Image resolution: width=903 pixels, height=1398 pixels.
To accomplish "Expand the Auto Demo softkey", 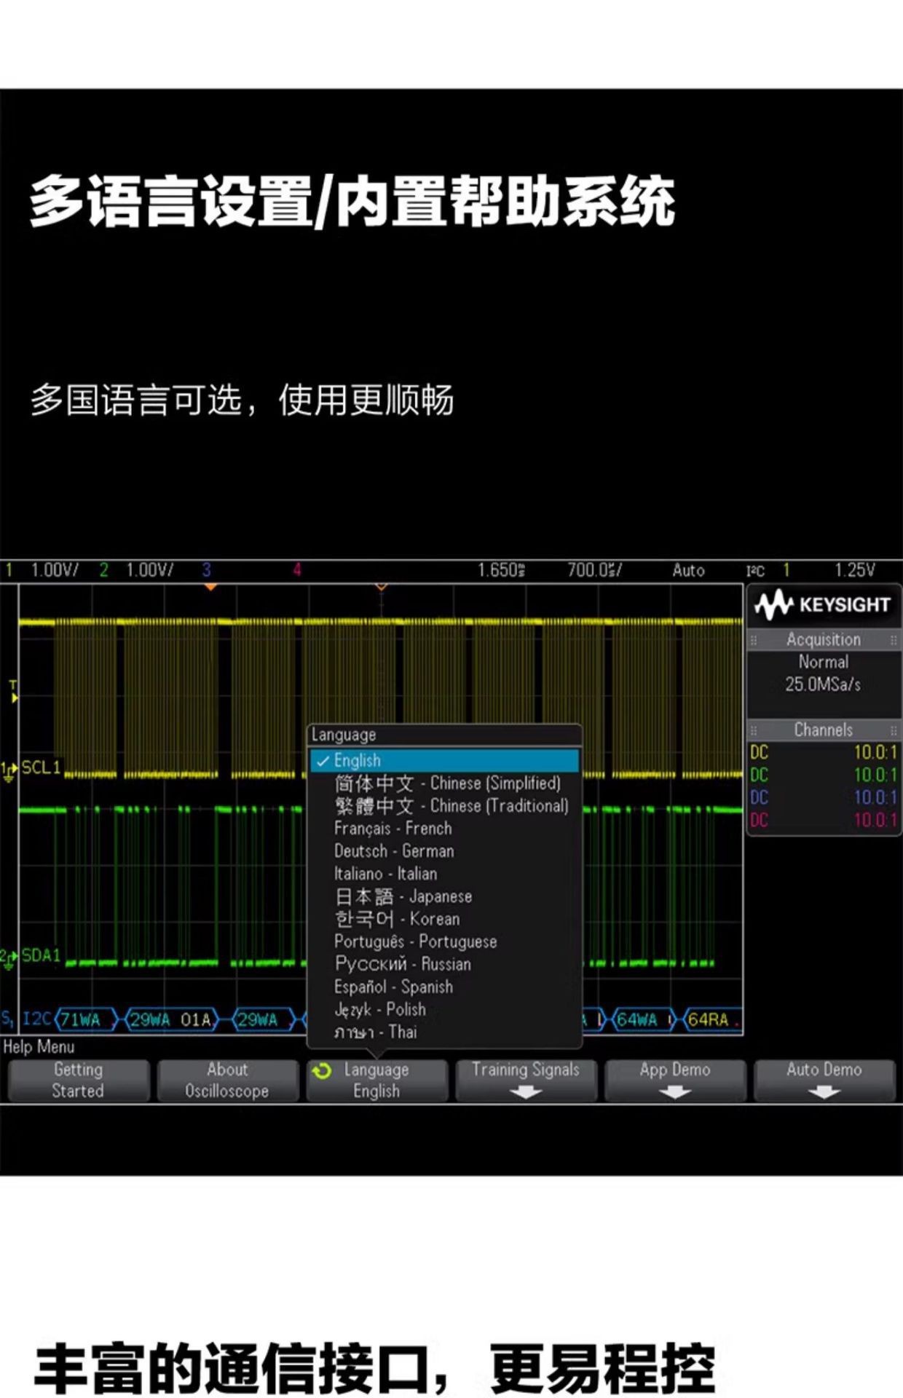I will coord(824,1080).
